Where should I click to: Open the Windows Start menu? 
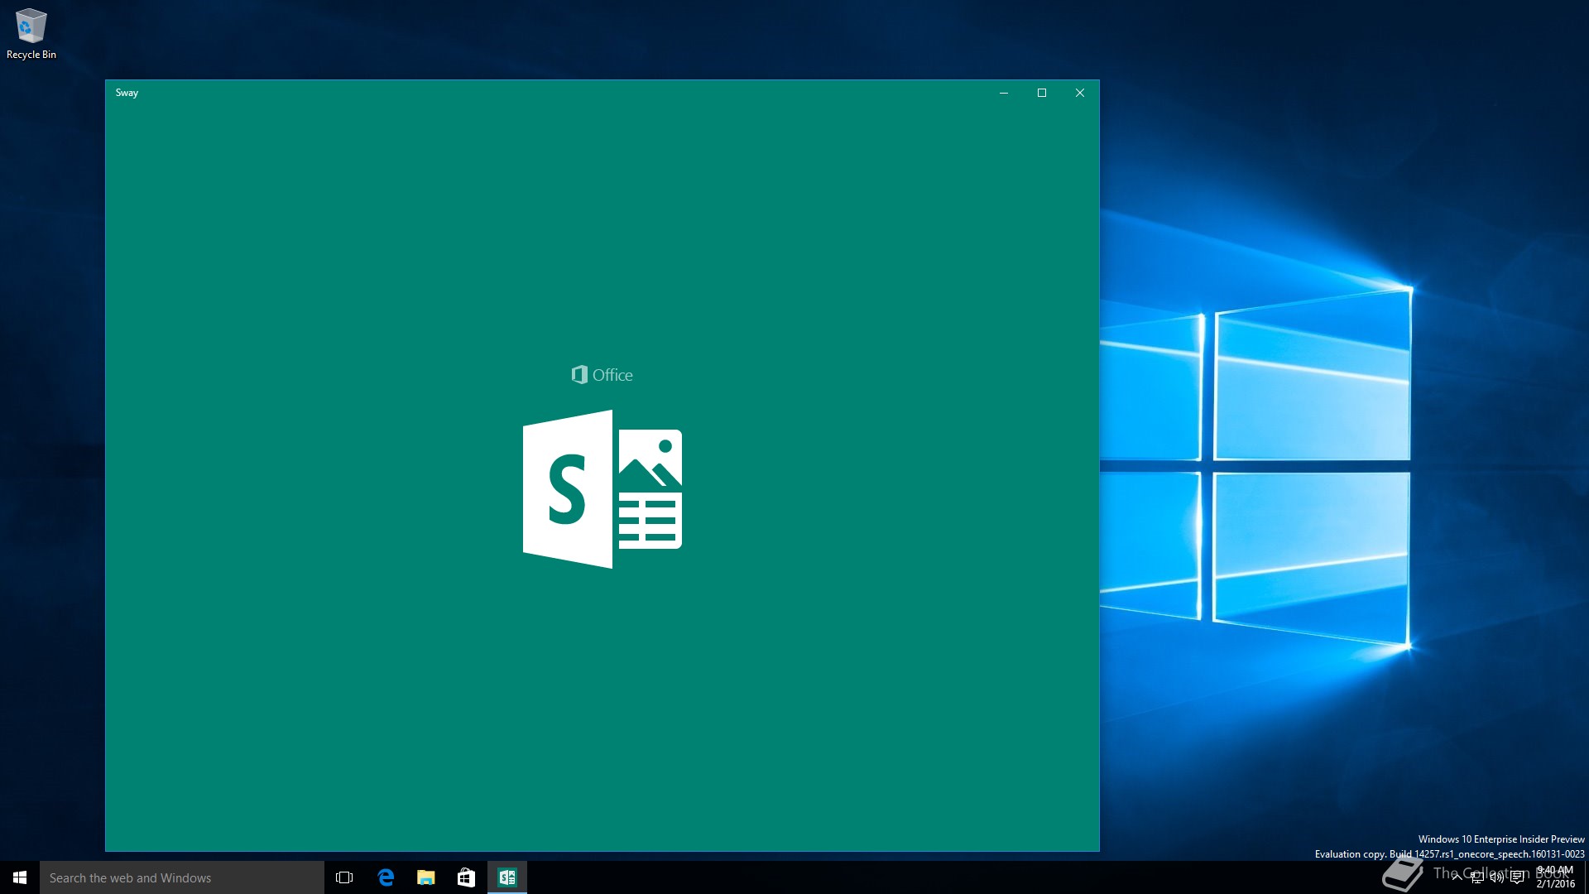(x=20, y=877)
